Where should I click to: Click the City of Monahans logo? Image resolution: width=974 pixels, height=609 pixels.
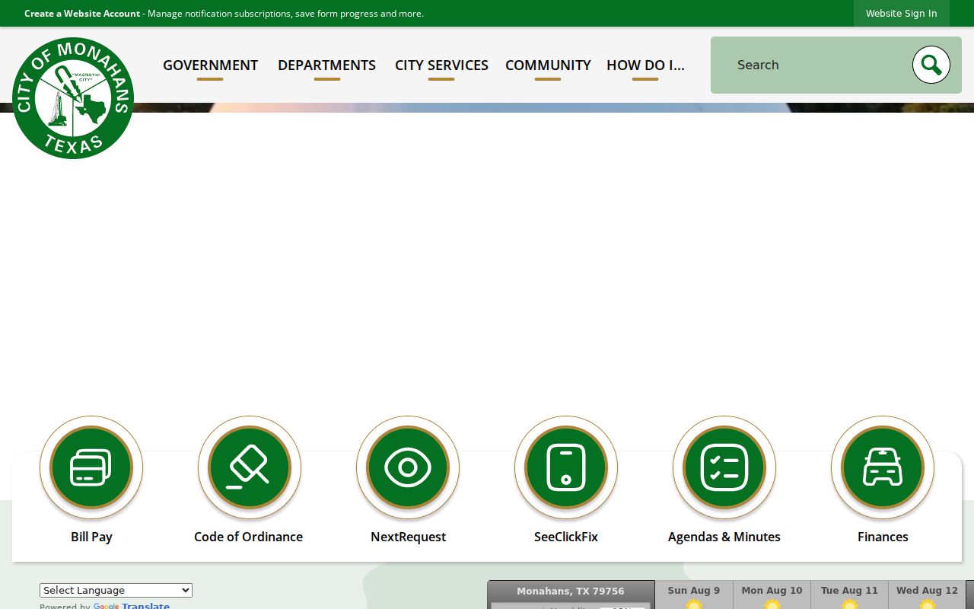[73, 98]
